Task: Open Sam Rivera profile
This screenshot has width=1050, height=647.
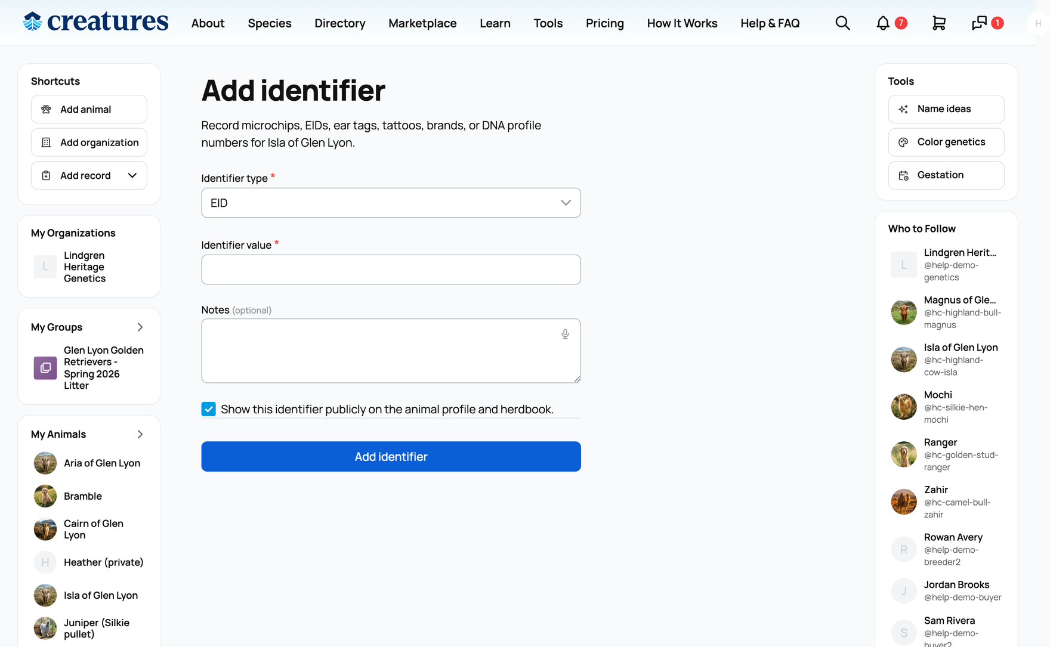Action: 949,621
